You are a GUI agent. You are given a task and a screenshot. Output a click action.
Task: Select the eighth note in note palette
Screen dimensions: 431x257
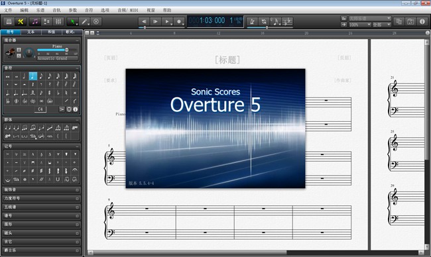pyautogui.click(x=41, y=76)
